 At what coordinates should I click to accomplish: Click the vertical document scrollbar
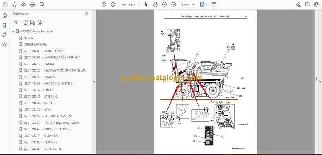point(316,79)
